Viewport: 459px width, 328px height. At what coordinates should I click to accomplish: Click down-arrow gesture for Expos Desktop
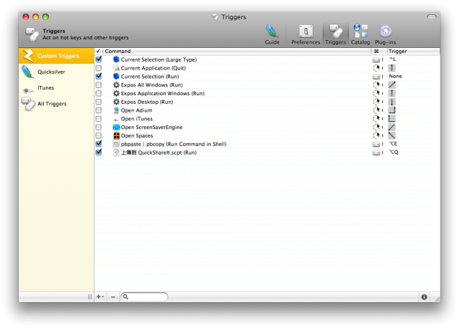[x=392, y=102]
